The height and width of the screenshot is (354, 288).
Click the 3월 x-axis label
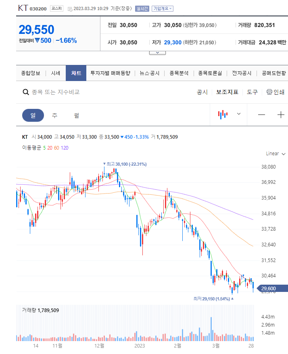tap(216, 346)
